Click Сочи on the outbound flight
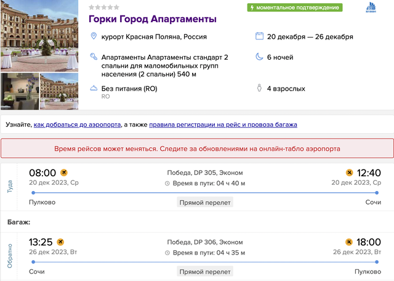This screenshot has height=281, width=394. tap(373, 202)
